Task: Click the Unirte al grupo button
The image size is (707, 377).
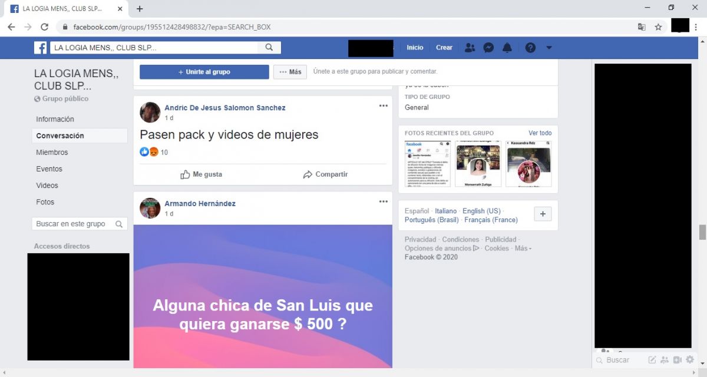Action: 204,72
